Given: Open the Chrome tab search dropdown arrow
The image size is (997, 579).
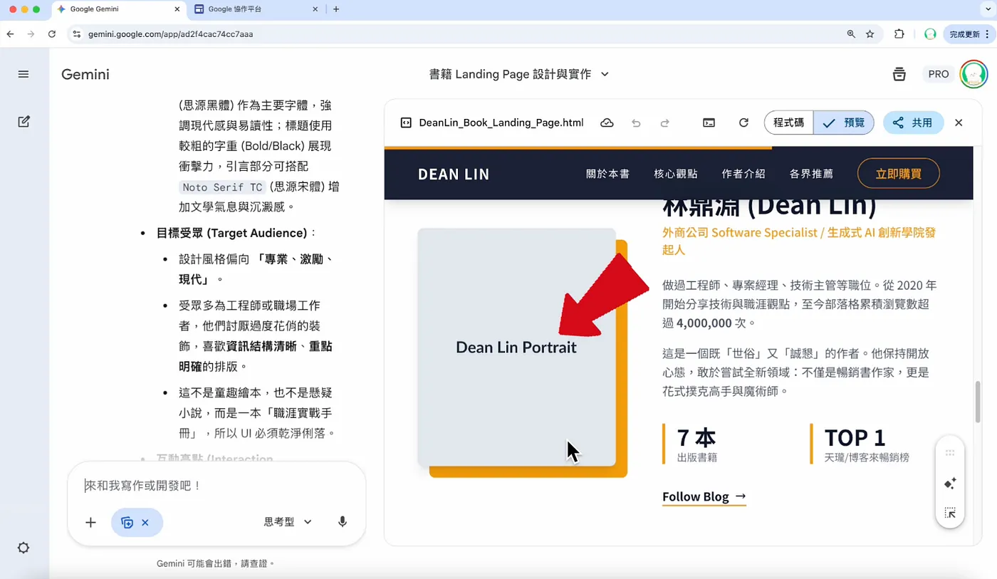Looking at the screenshot, I should 988,9.
